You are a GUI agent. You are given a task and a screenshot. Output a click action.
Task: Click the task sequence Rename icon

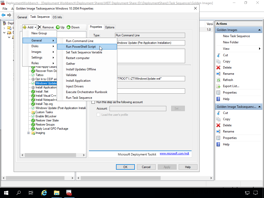[x=218, y=131]
